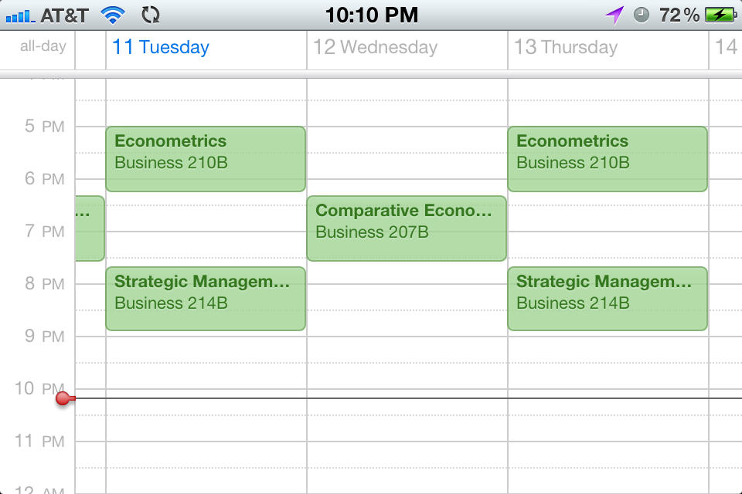The image size is (742, 494).
Task: Tap the AT&T carrier label
Action: tap(64, 15)
